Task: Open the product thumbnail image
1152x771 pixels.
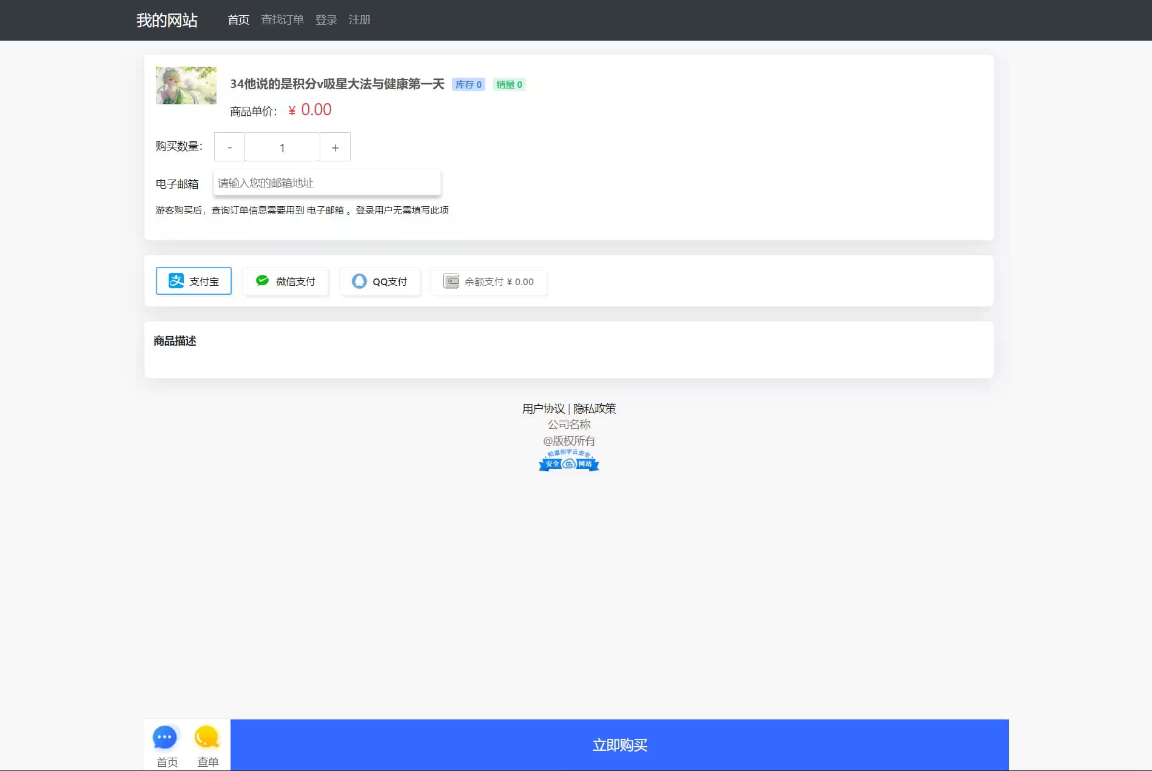Action: [186, 86]
